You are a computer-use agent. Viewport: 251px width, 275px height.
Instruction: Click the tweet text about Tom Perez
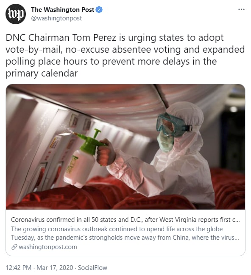click(125, 56)
